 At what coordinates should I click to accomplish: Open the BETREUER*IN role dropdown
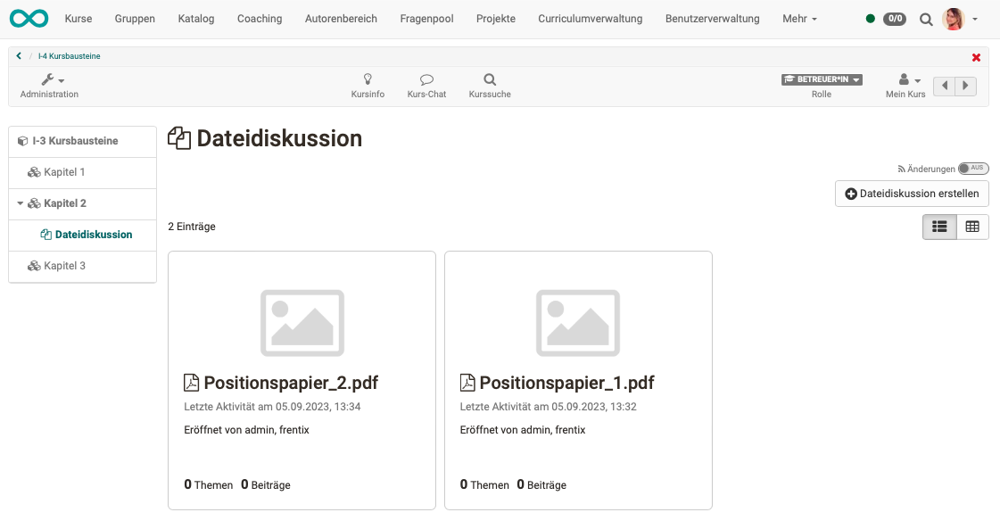pos(821,79)
